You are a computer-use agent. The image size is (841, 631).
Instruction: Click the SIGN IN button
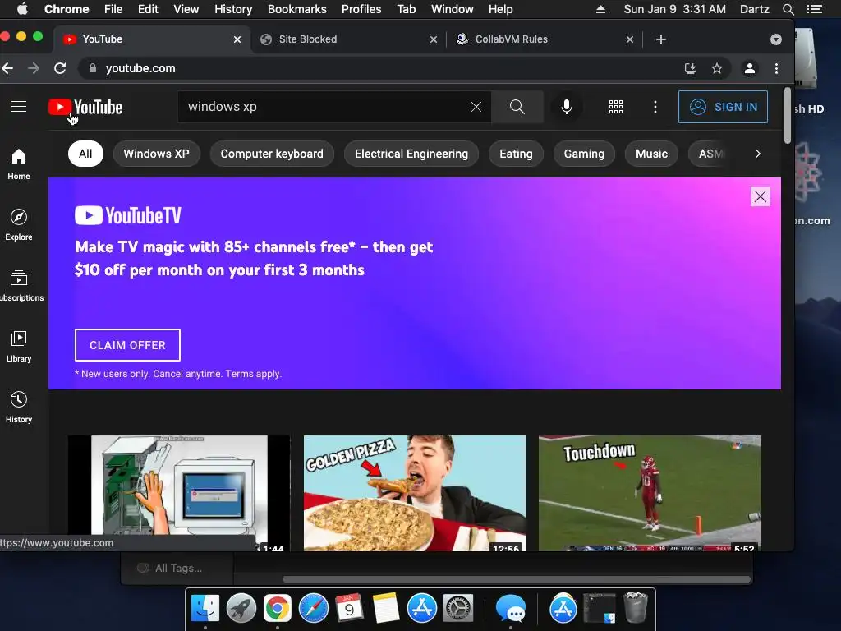click(723, 107)
